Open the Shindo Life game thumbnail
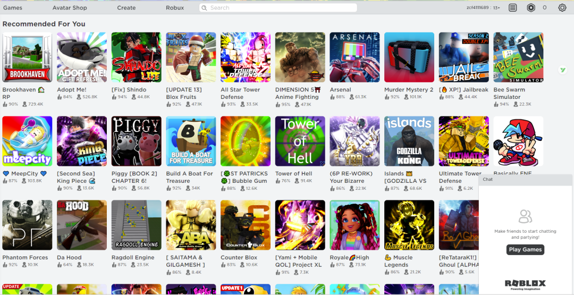Screen dimensions: 574x295 pyautogui.click(x=136, y=57)
